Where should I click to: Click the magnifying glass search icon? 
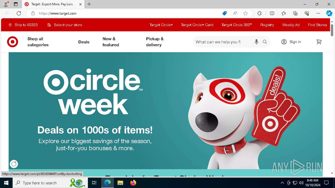265,42
